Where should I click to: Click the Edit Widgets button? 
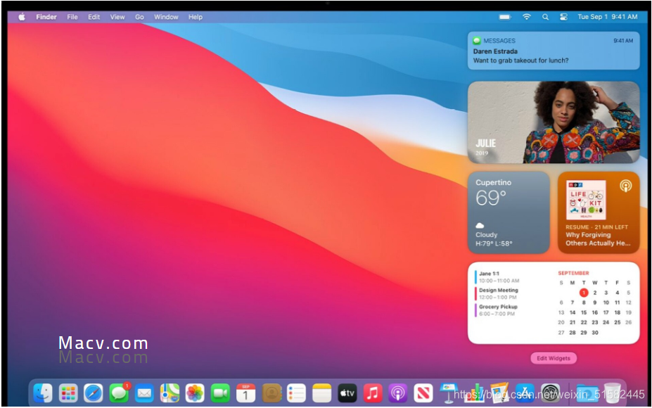tap(554, 358)
